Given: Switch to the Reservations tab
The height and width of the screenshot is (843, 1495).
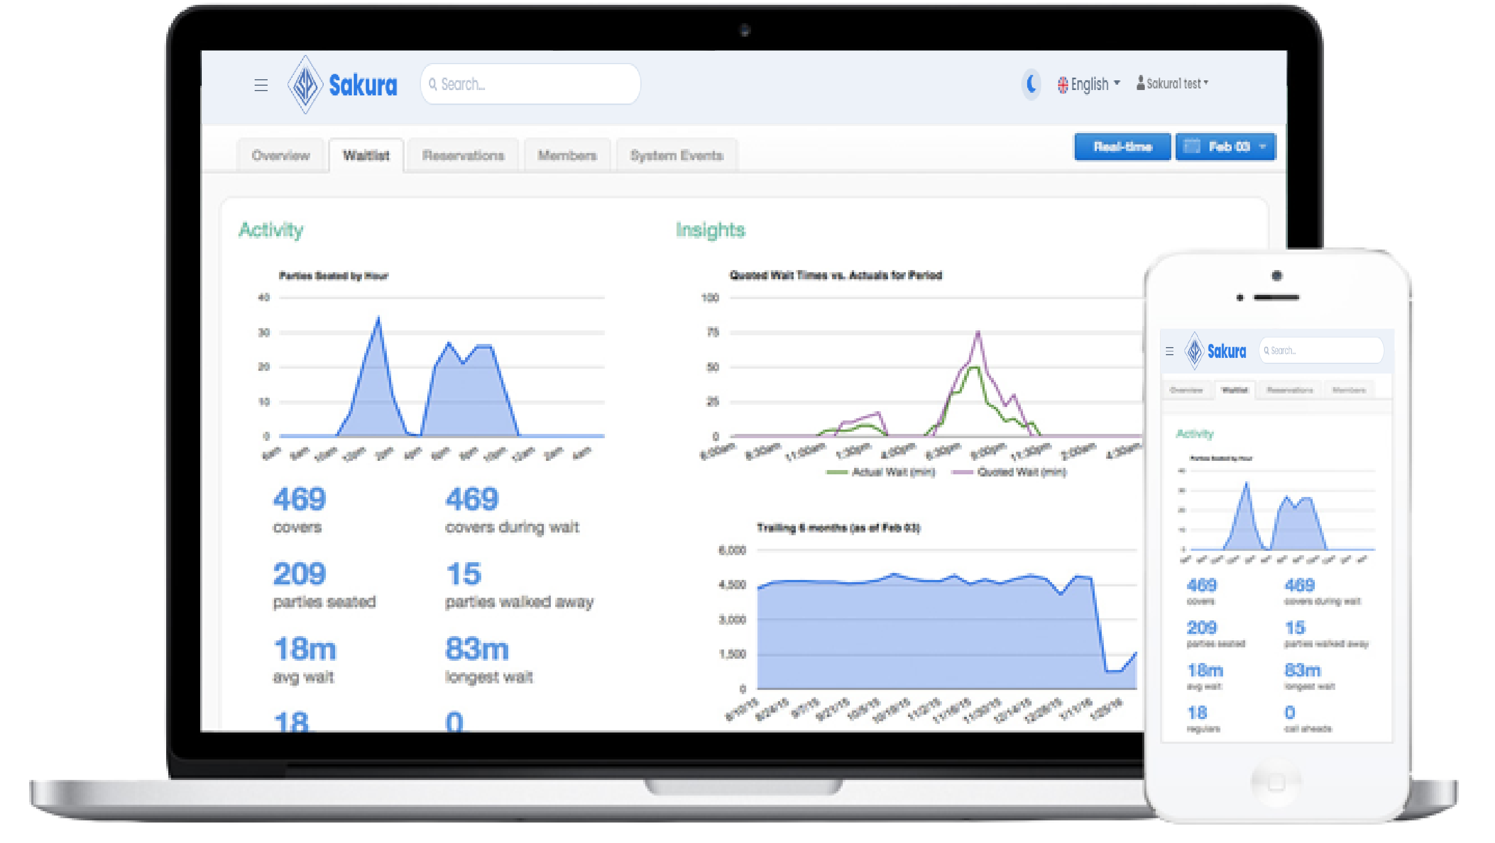Looking at the screenshot, I should pos(462,155).
